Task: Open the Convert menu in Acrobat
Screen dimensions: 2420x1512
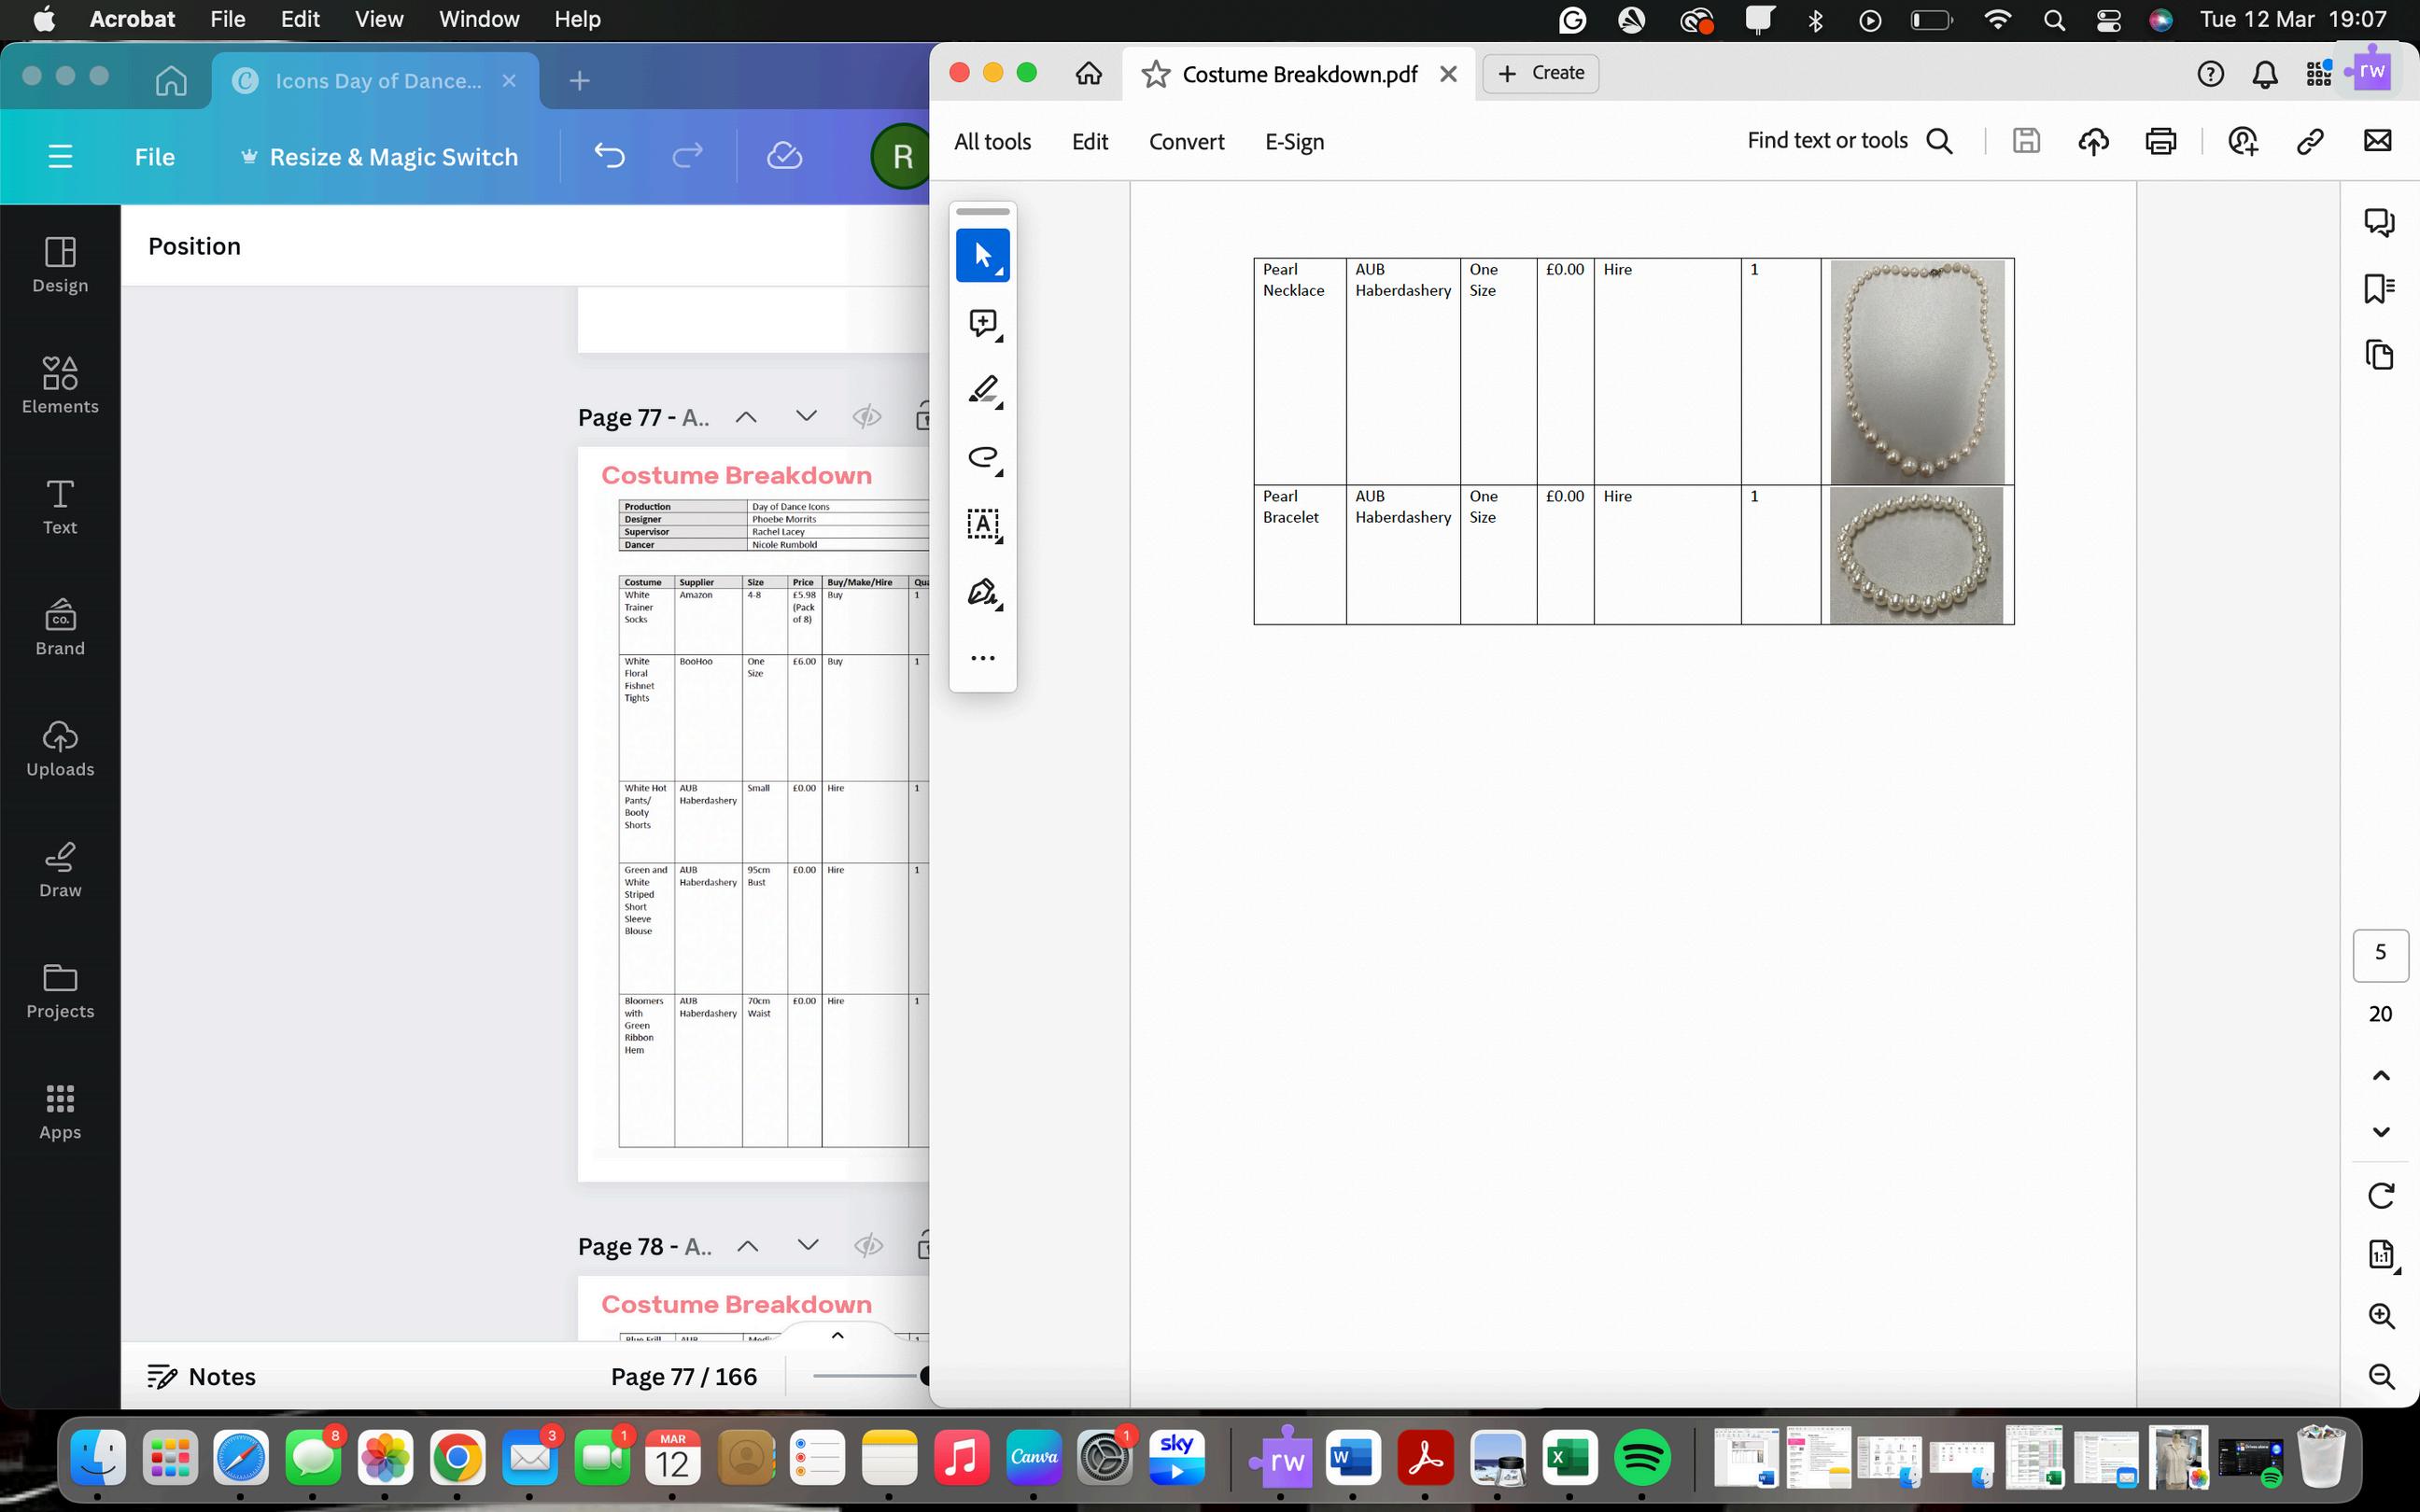Action: 1186,142
